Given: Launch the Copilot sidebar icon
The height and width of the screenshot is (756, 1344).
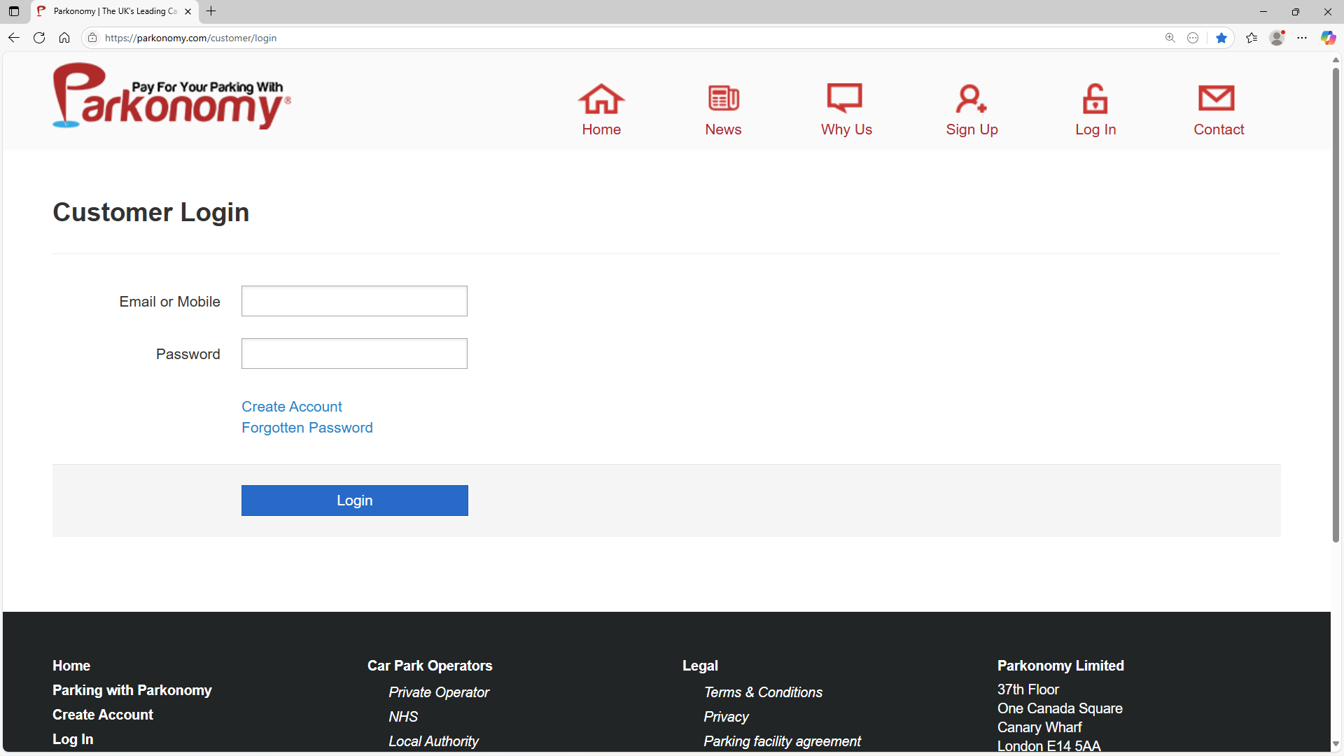Looking at the screenshot, I should (1328, 38).
